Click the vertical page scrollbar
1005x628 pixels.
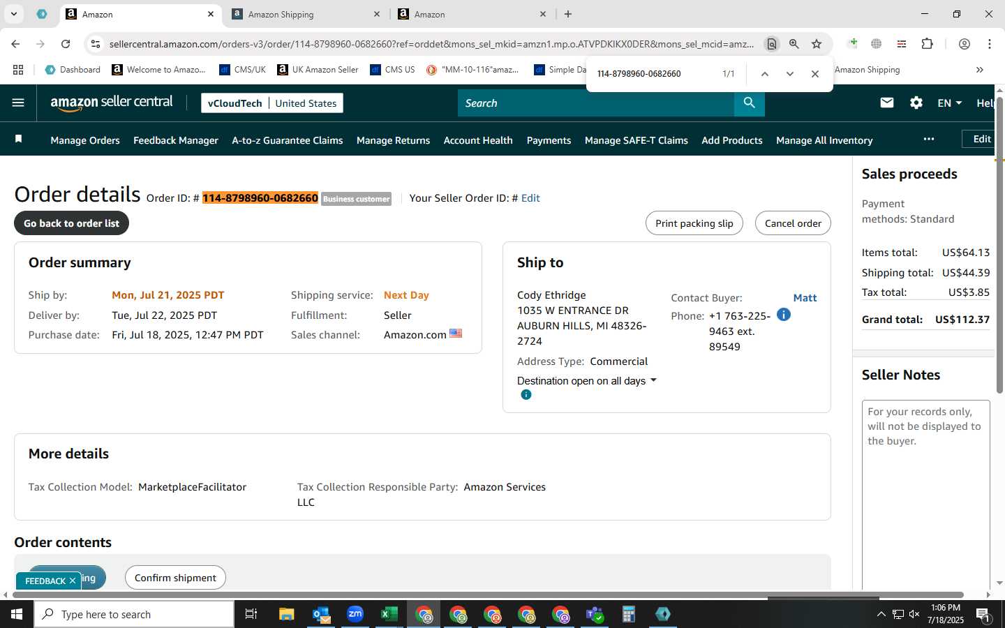click(999, 244)
